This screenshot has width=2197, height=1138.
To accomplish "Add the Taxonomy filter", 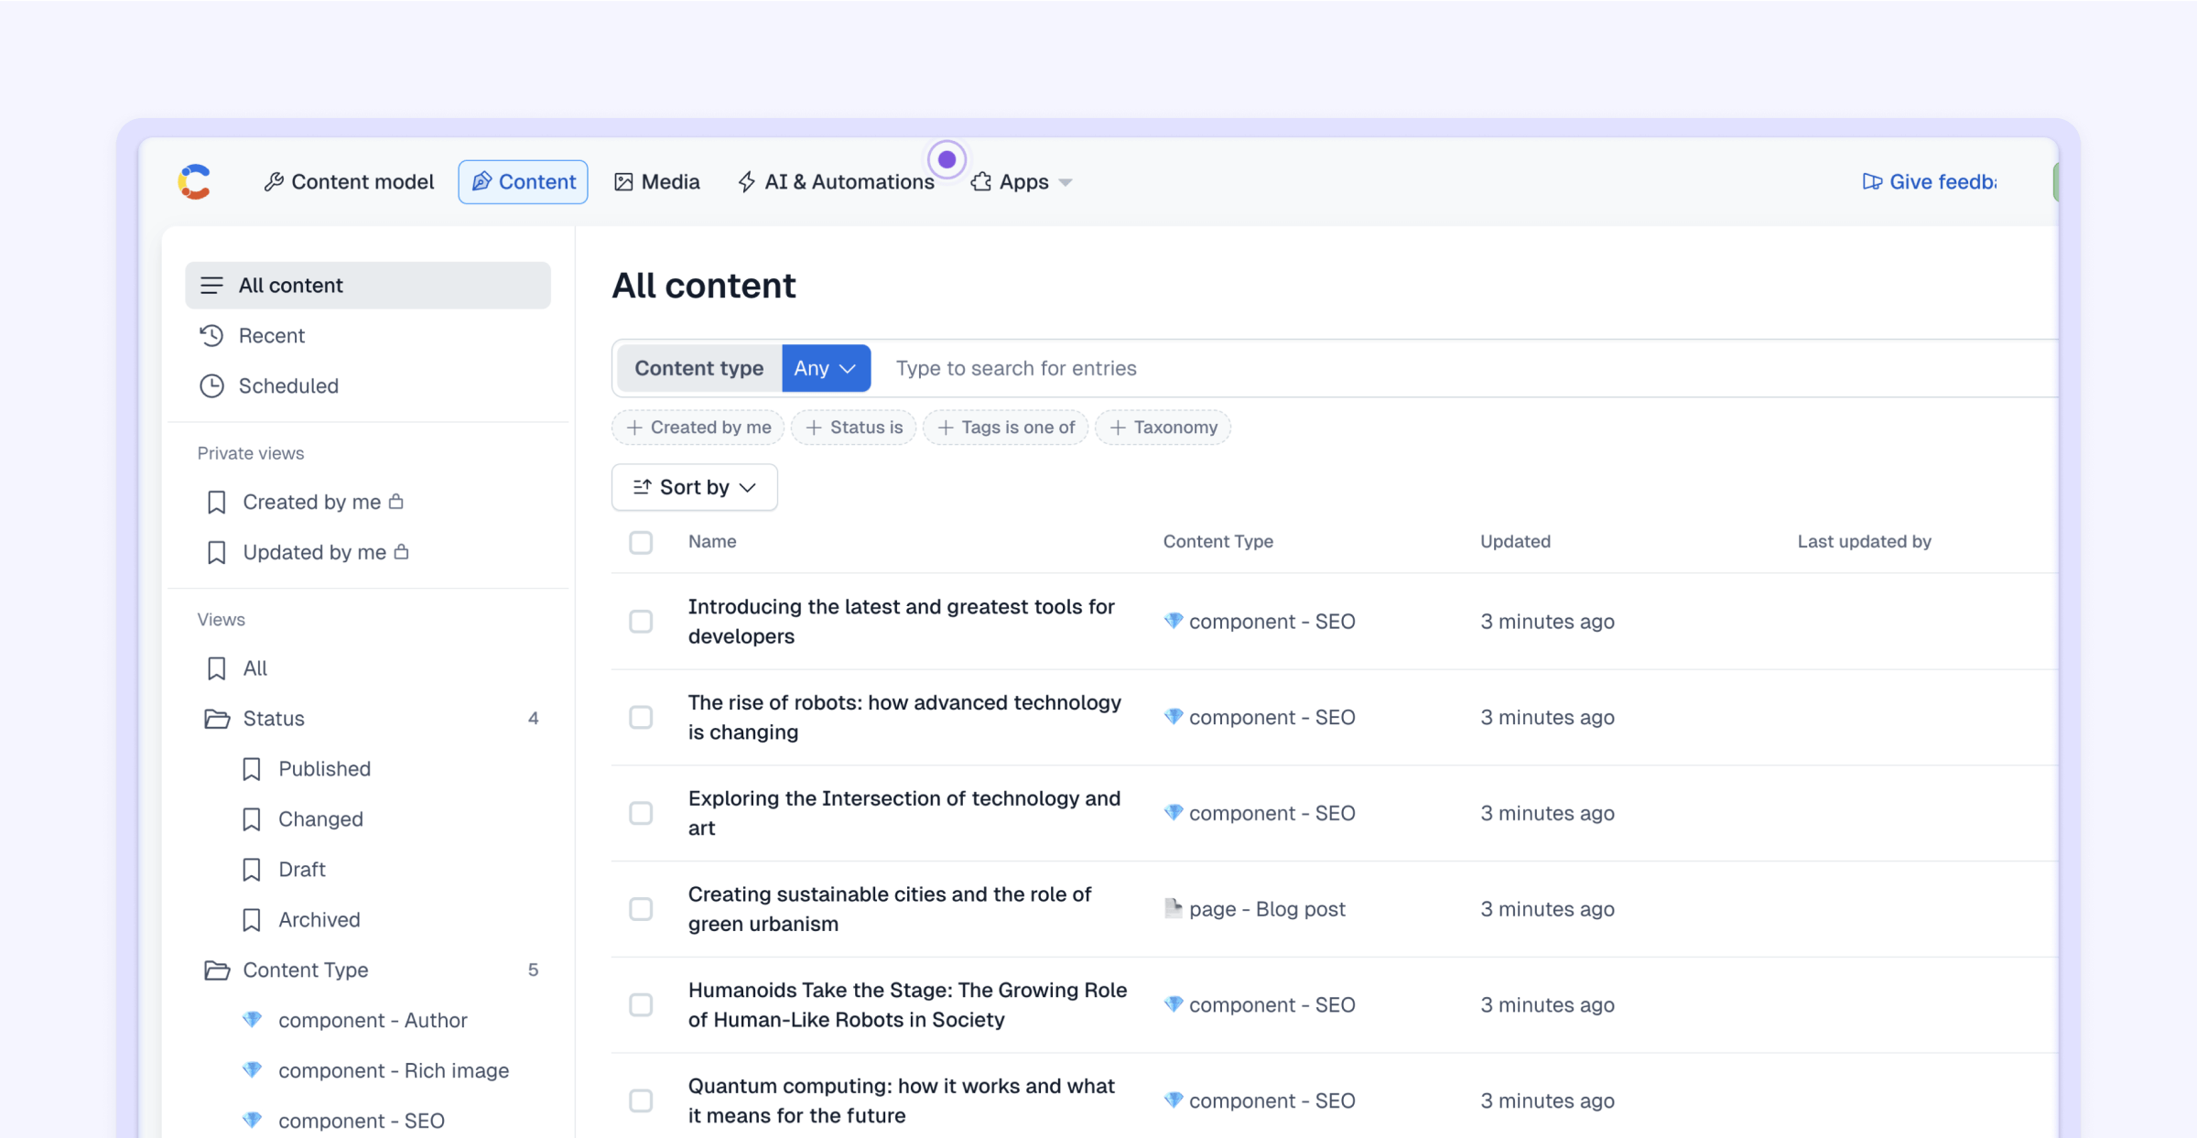I will (x=1163, y=428).
